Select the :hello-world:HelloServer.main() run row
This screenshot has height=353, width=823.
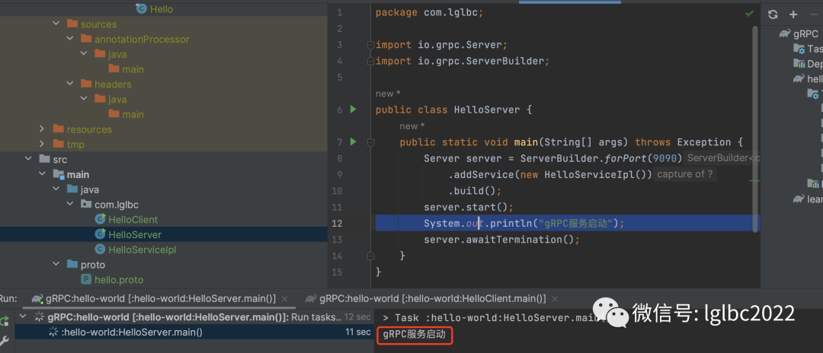click(x=194, y=332)
